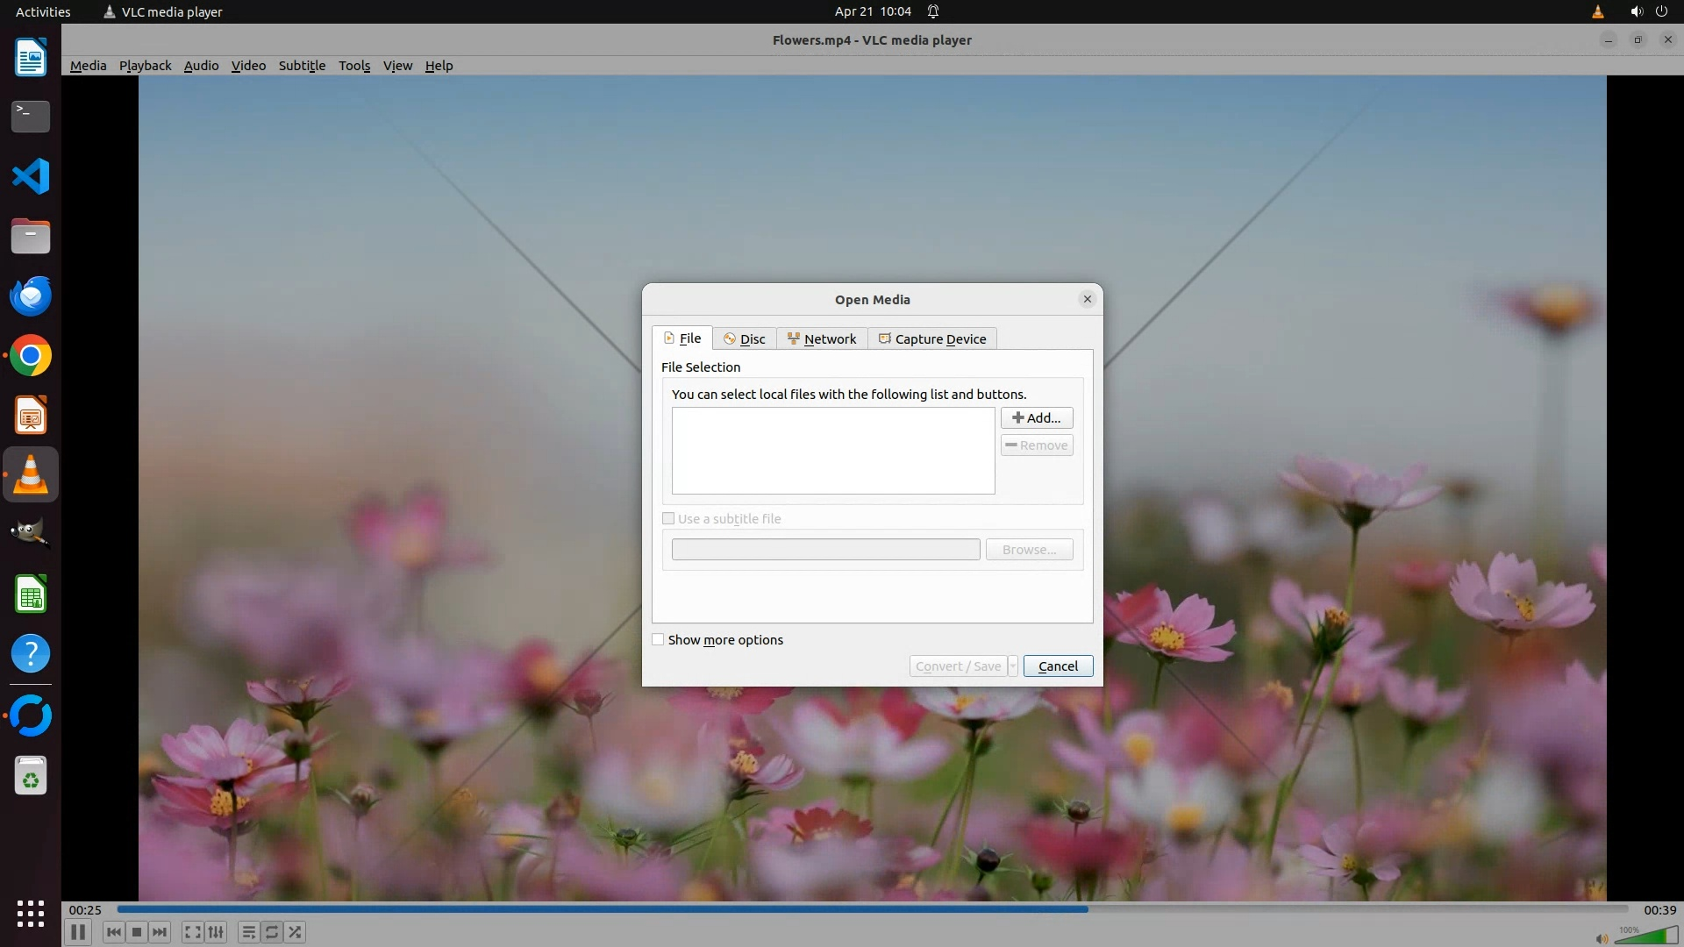
Task: Open extended settings equalizer icon
Action: (216, 932)
